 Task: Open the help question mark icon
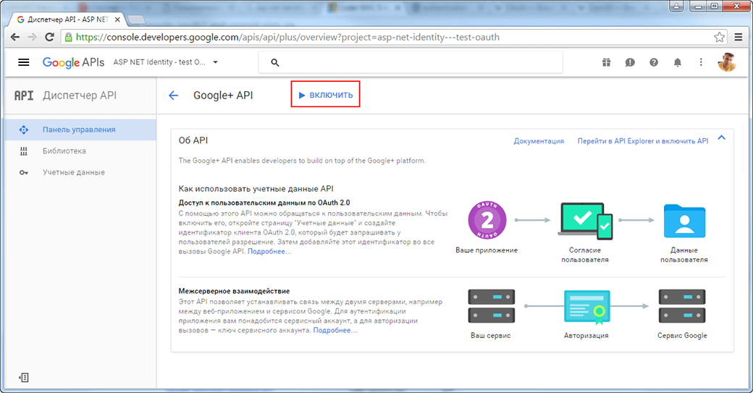point(654,62)
